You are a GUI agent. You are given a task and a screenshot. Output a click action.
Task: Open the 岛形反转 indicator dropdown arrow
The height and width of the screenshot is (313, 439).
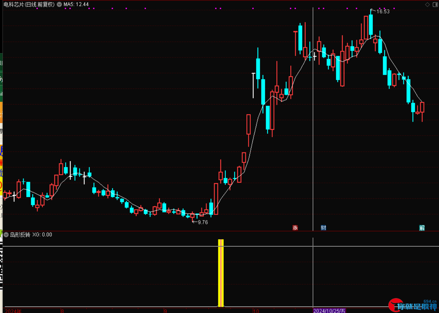tap(6, 235)
